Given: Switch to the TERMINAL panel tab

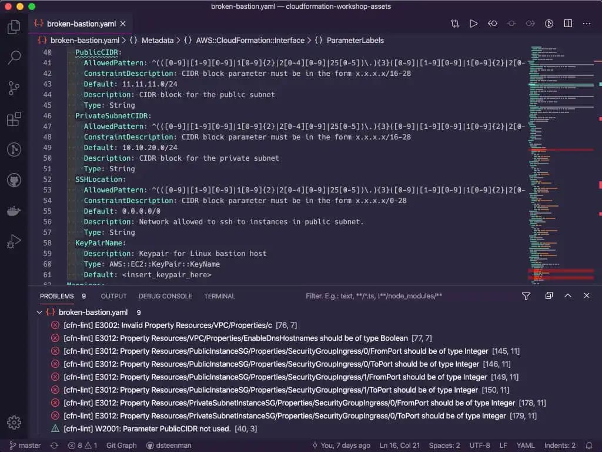Looking at the screenshot, I should [219, 296].
